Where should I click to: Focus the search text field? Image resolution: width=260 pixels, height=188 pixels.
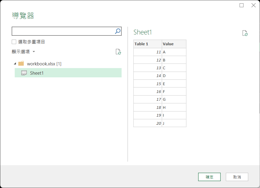coord(63,31)
